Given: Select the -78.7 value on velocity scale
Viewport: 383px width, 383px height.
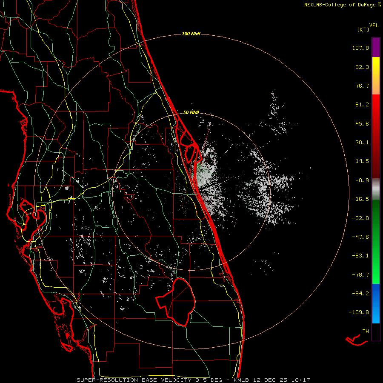Looking at the screenshot, I should [x=360, y=275].
